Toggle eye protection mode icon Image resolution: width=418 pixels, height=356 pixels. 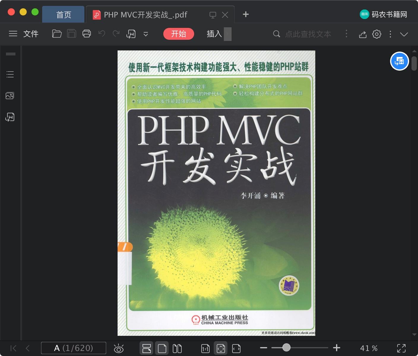pyautogui.click(x=119, y=348)
